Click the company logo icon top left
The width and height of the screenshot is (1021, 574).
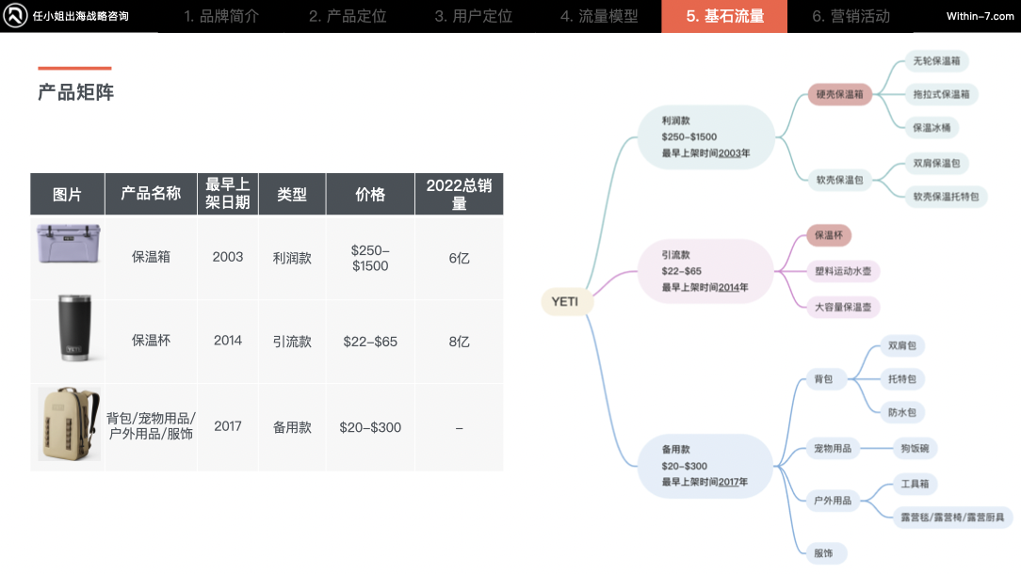click(15, 15)
